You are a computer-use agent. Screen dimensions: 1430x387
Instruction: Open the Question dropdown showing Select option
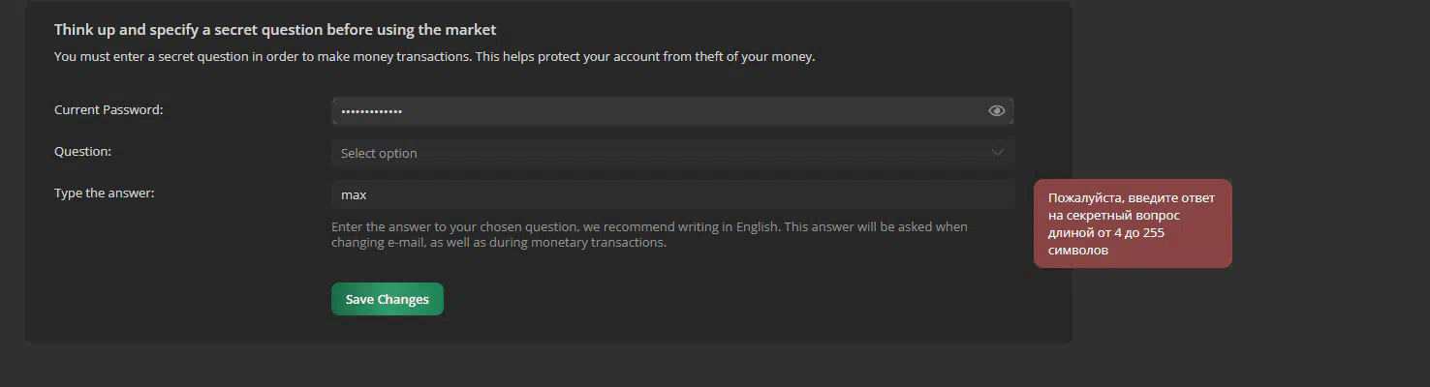coord(672,153)
